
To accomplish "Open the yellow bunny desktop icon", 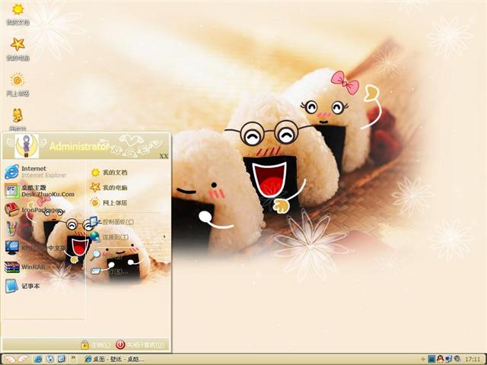I will pyautogui.click(x=18, y=119).
